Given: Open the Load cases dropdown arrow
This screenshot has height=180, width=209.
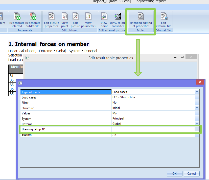Looking at the screenshot, I should coord(197,97).
